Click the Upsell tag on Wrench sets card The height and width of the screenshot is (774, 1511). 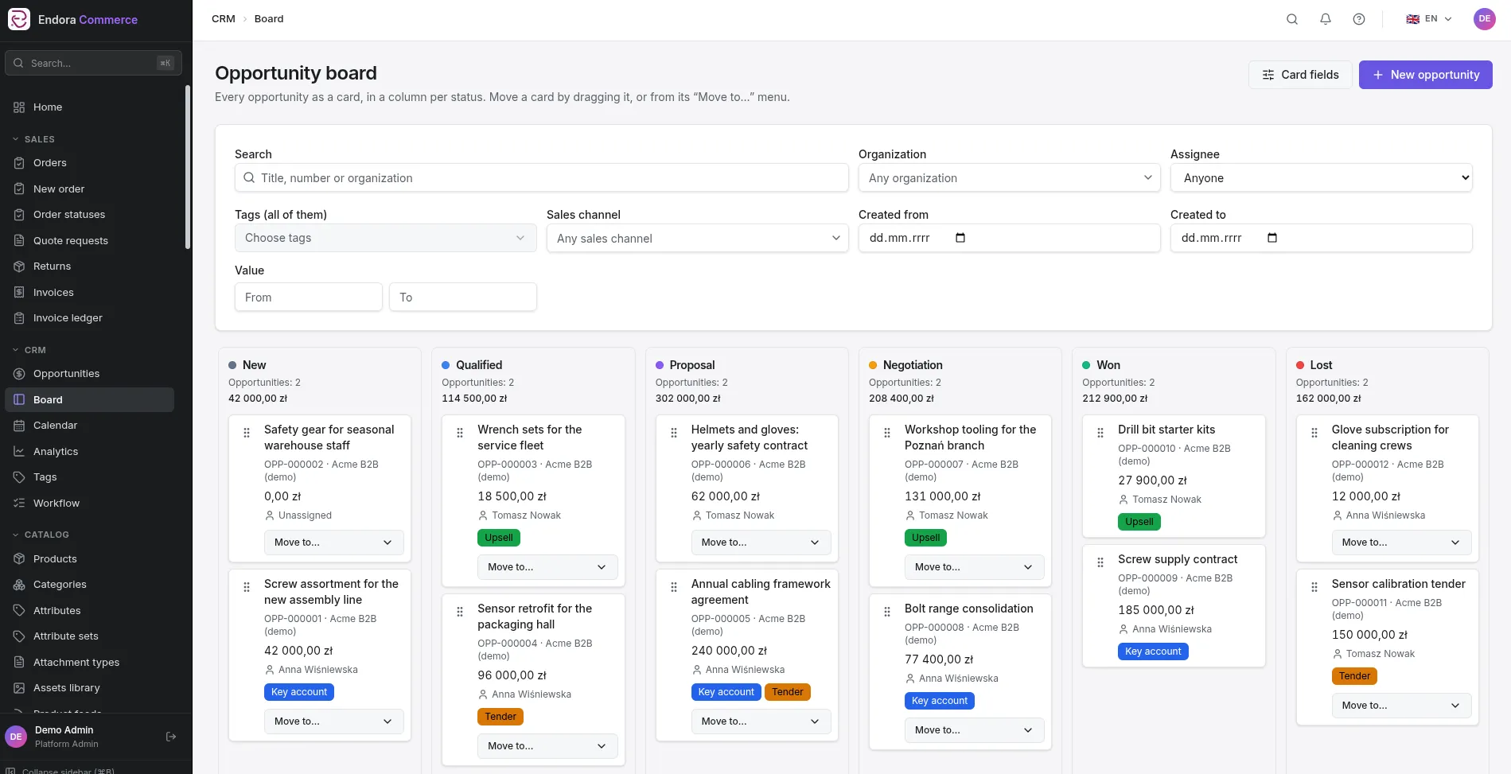[x=499, y=538]
